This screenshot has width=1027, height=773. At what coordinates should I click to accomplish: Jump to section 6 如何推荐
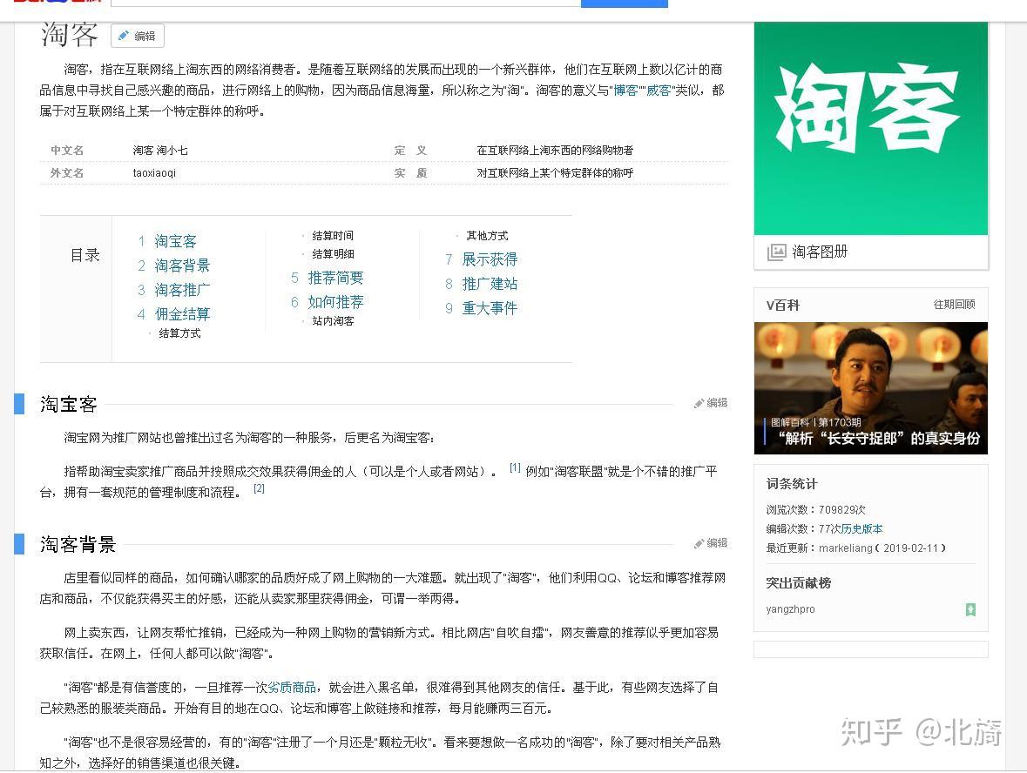335,302
